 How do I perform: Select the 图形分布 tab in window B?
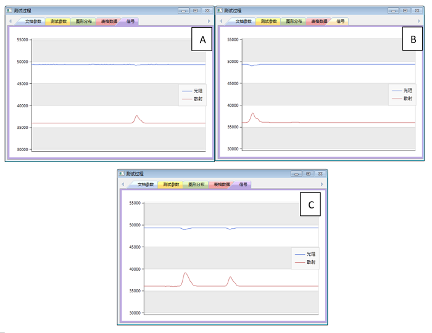[294, 21]
